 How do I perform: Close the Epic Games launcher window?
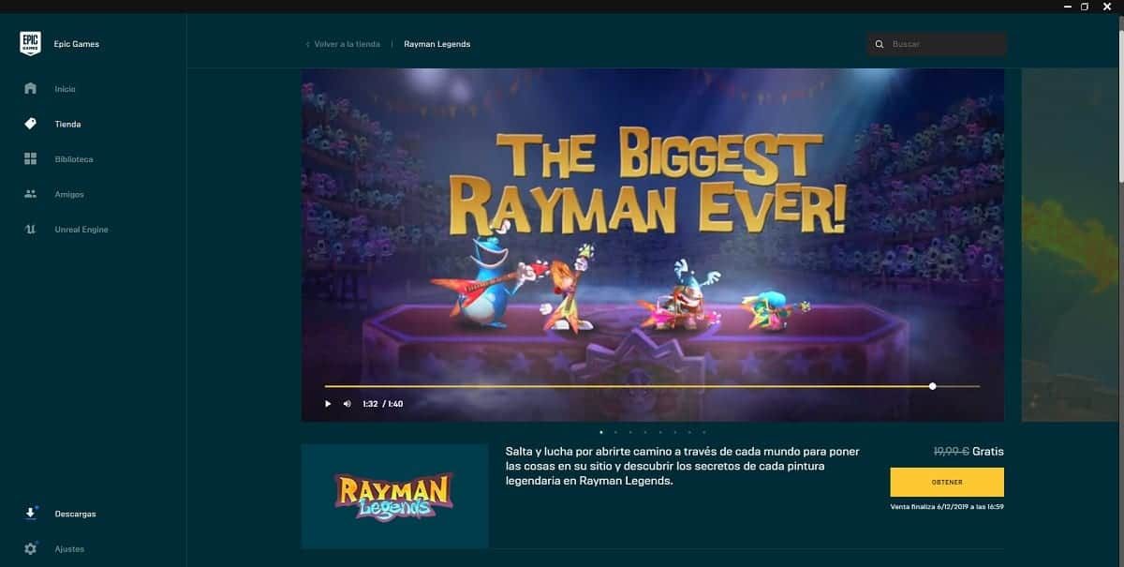click(1109, 7)
